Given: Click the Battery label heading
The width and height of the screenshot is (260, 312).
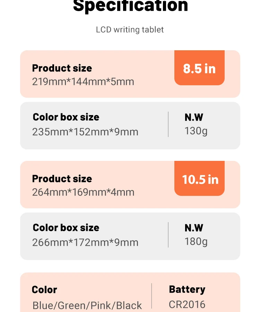Looking at the screenshot, I should point(187,290).
